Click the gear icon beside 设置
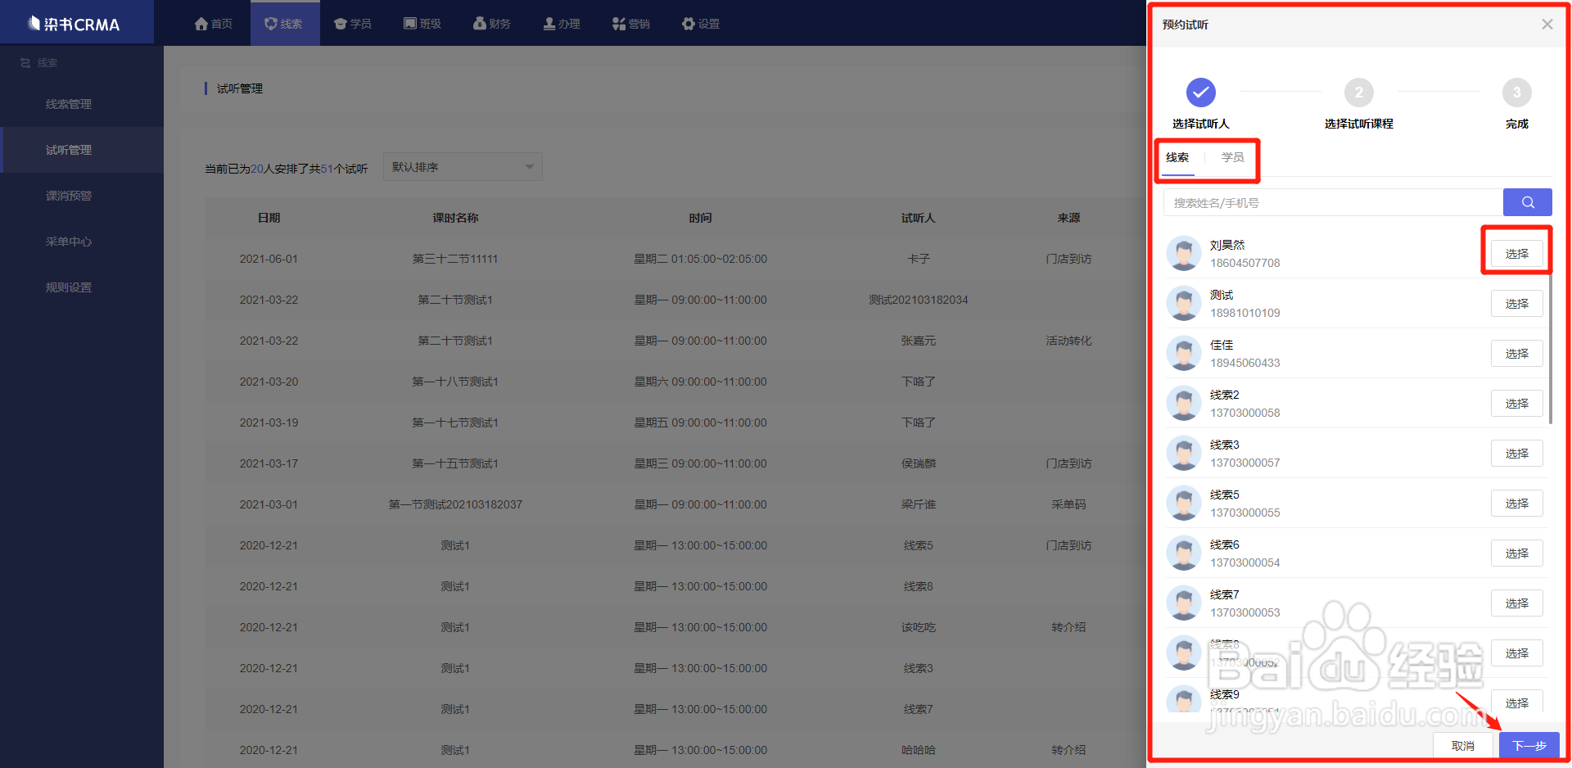The height and width of the screenshot is (768, 1572). pos(689,24)
